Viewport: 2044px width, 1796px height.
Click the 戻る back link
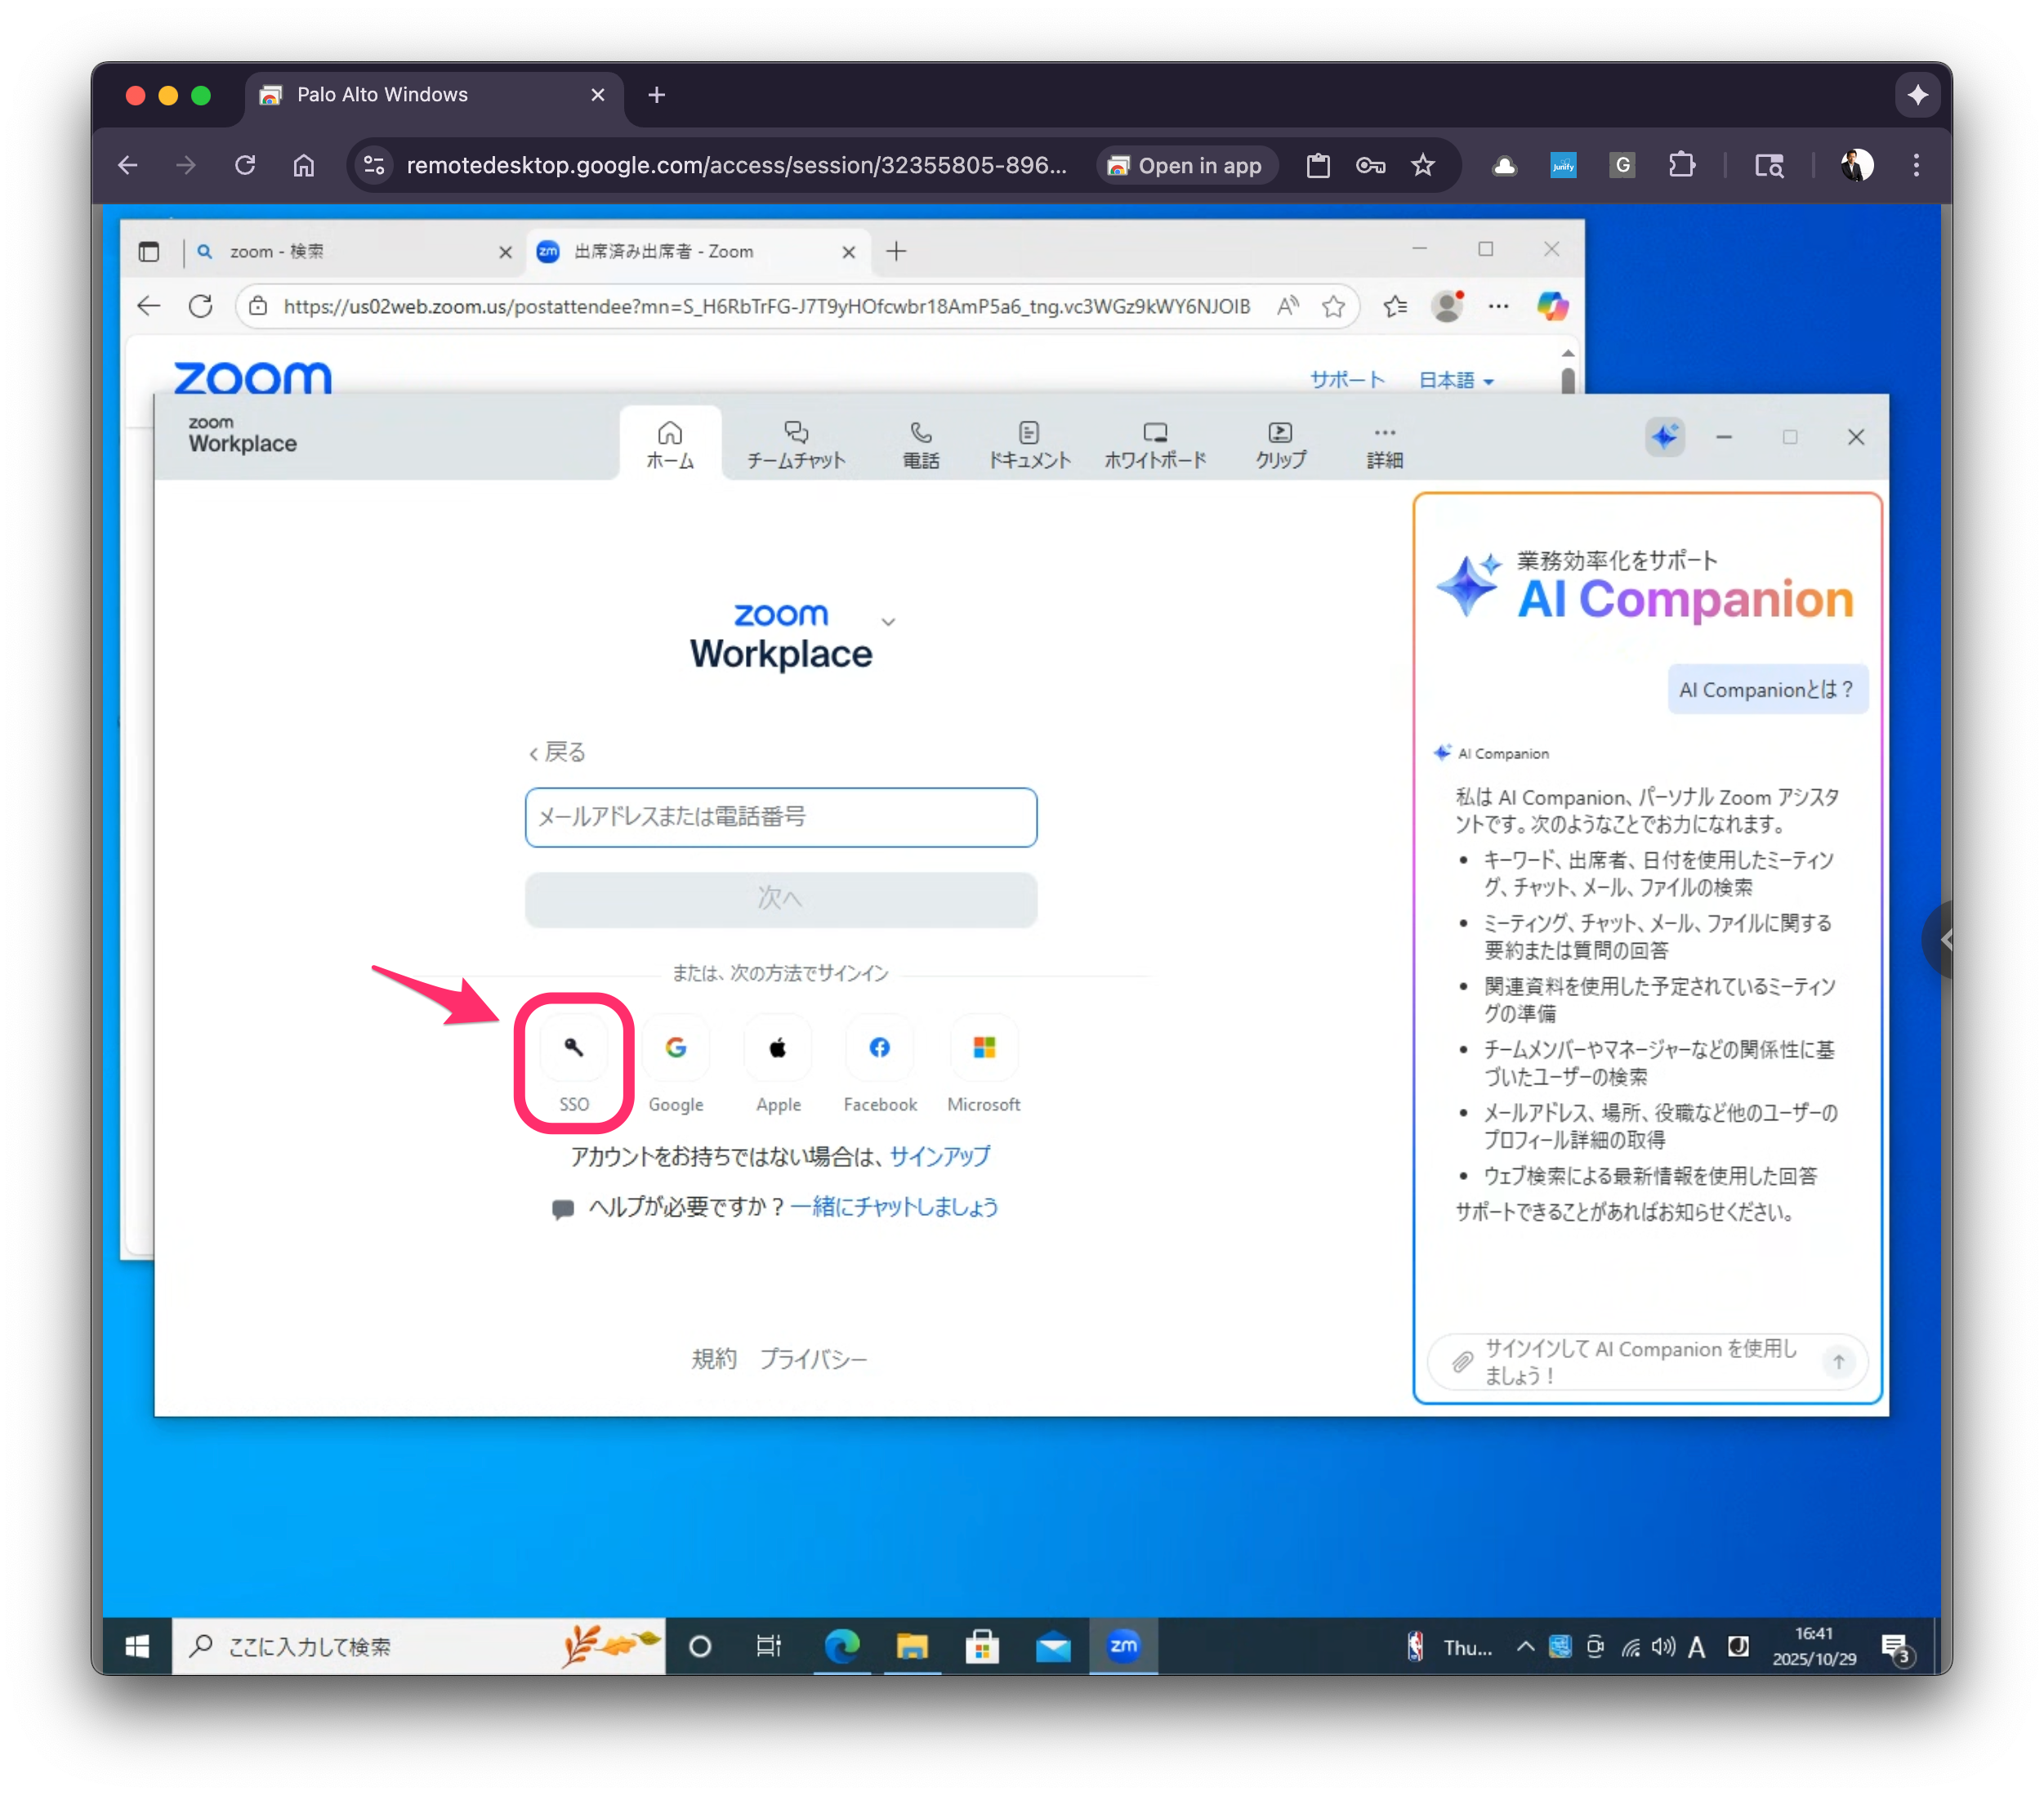click(x=558, y=752)
